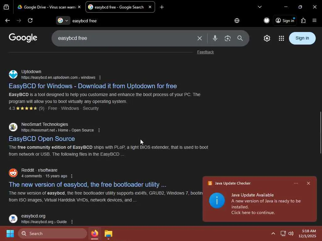Dismiss the Java Update Checker notification

(x=308, y=183)
